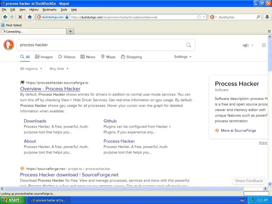
Task: Open the Windows start button
Action: click(x=12, y=200)
